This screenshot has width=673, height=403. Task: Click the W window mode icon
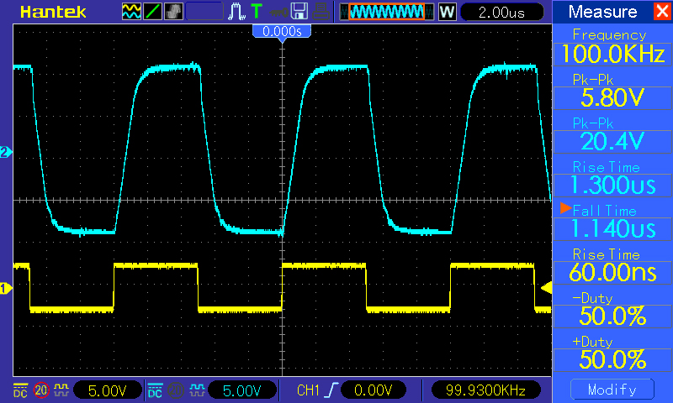[447, 12]
